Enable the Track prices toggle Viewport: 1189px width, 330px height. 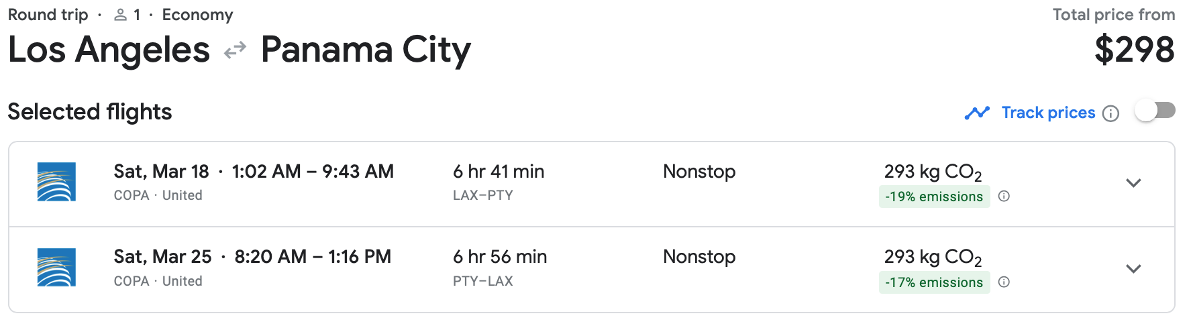pos(1155,111)
